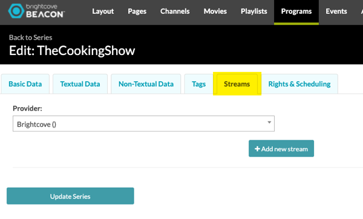363x219 pixels.
Task: Open the Channels section
Action: tap(175, 11)
